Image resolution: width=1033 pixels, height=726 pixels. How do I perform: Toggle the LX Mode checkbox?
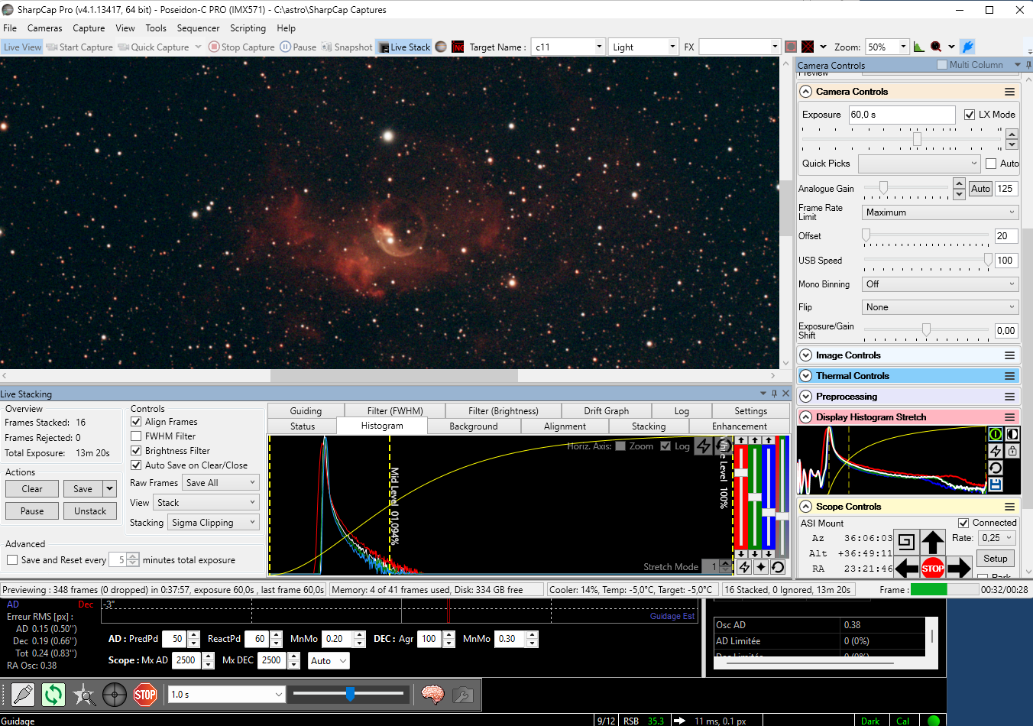coord(970,115)
